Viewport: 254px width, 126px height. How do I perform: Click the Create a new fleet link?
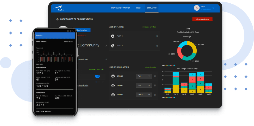pyautogui.click(x=149, y=27)
